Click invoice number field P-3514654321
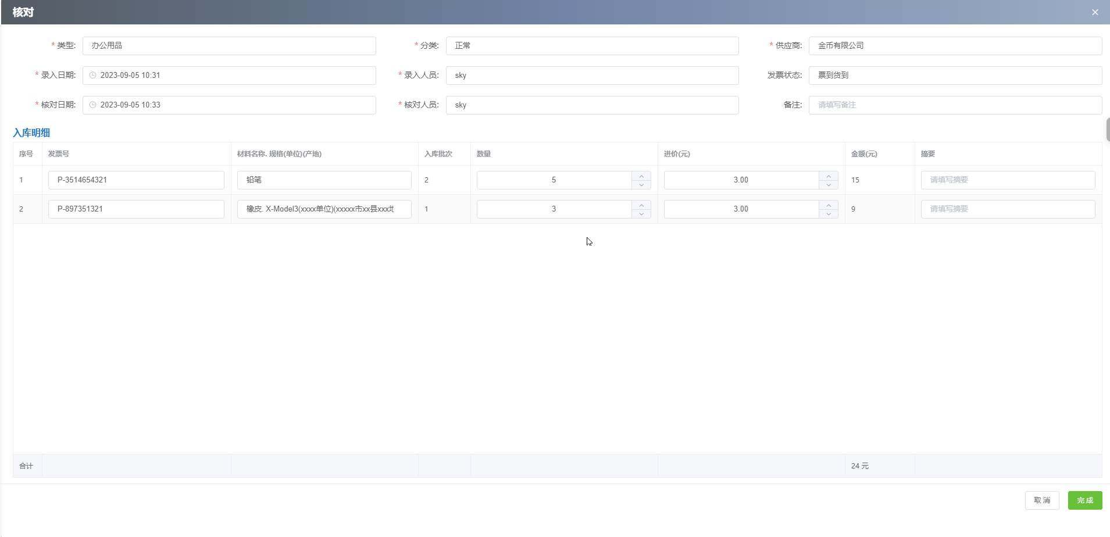The image size is (1110, 537). [x=136, y=180]
